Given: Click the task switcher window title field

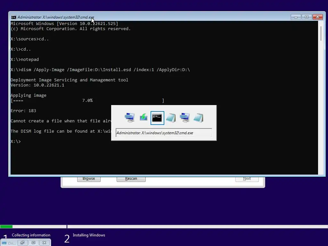Looking at the screenshot, I should (164, 133).
